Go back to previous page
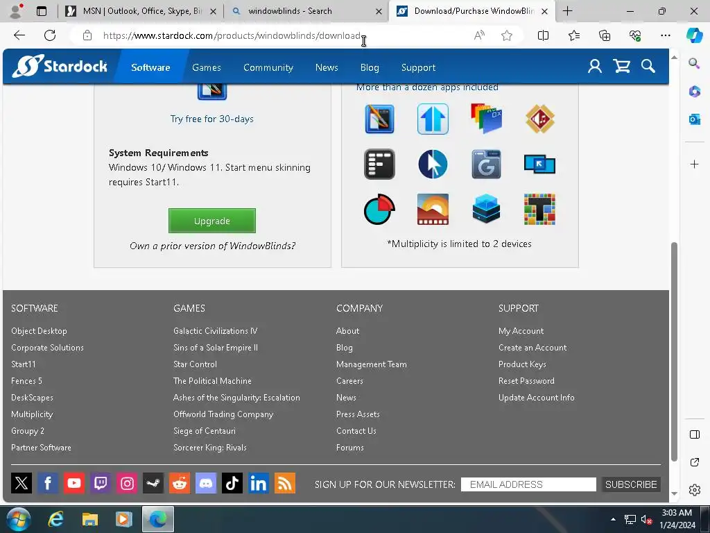This screenshot has height=533, width=710. coord(19,35)
